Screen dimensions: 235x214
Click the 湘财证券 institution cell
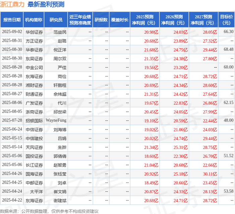[34, 85]
